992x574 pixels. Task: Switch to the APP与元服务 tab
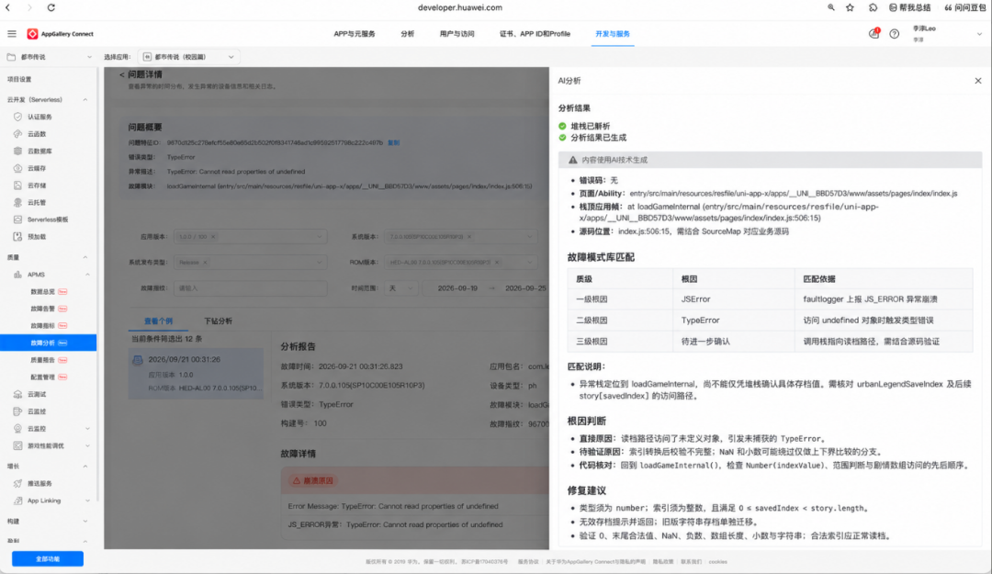click(x=355, y=34)
